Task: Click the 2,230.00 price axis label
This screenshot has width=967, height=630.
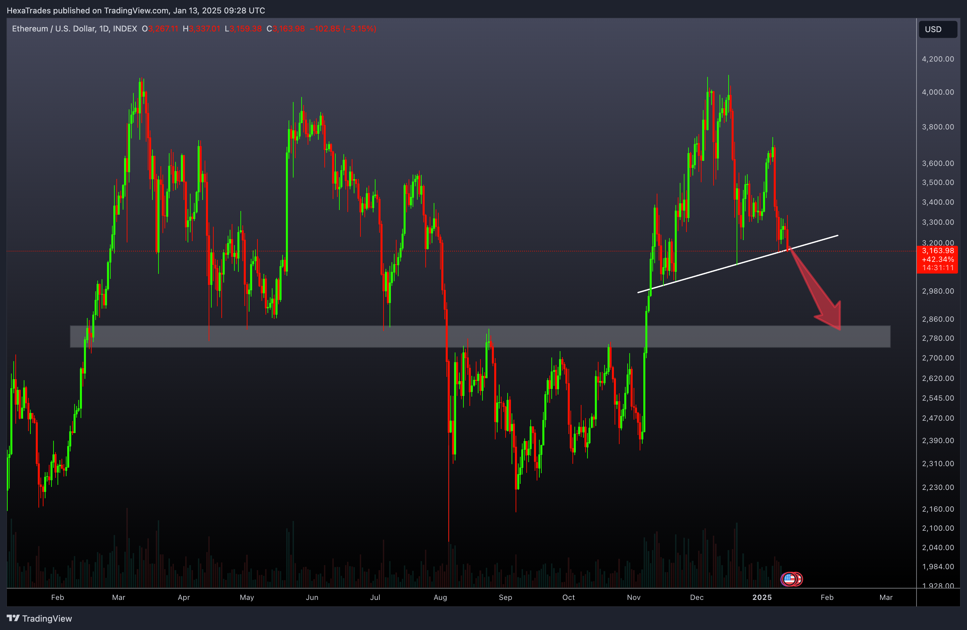Action: click(x=938, y=487)
